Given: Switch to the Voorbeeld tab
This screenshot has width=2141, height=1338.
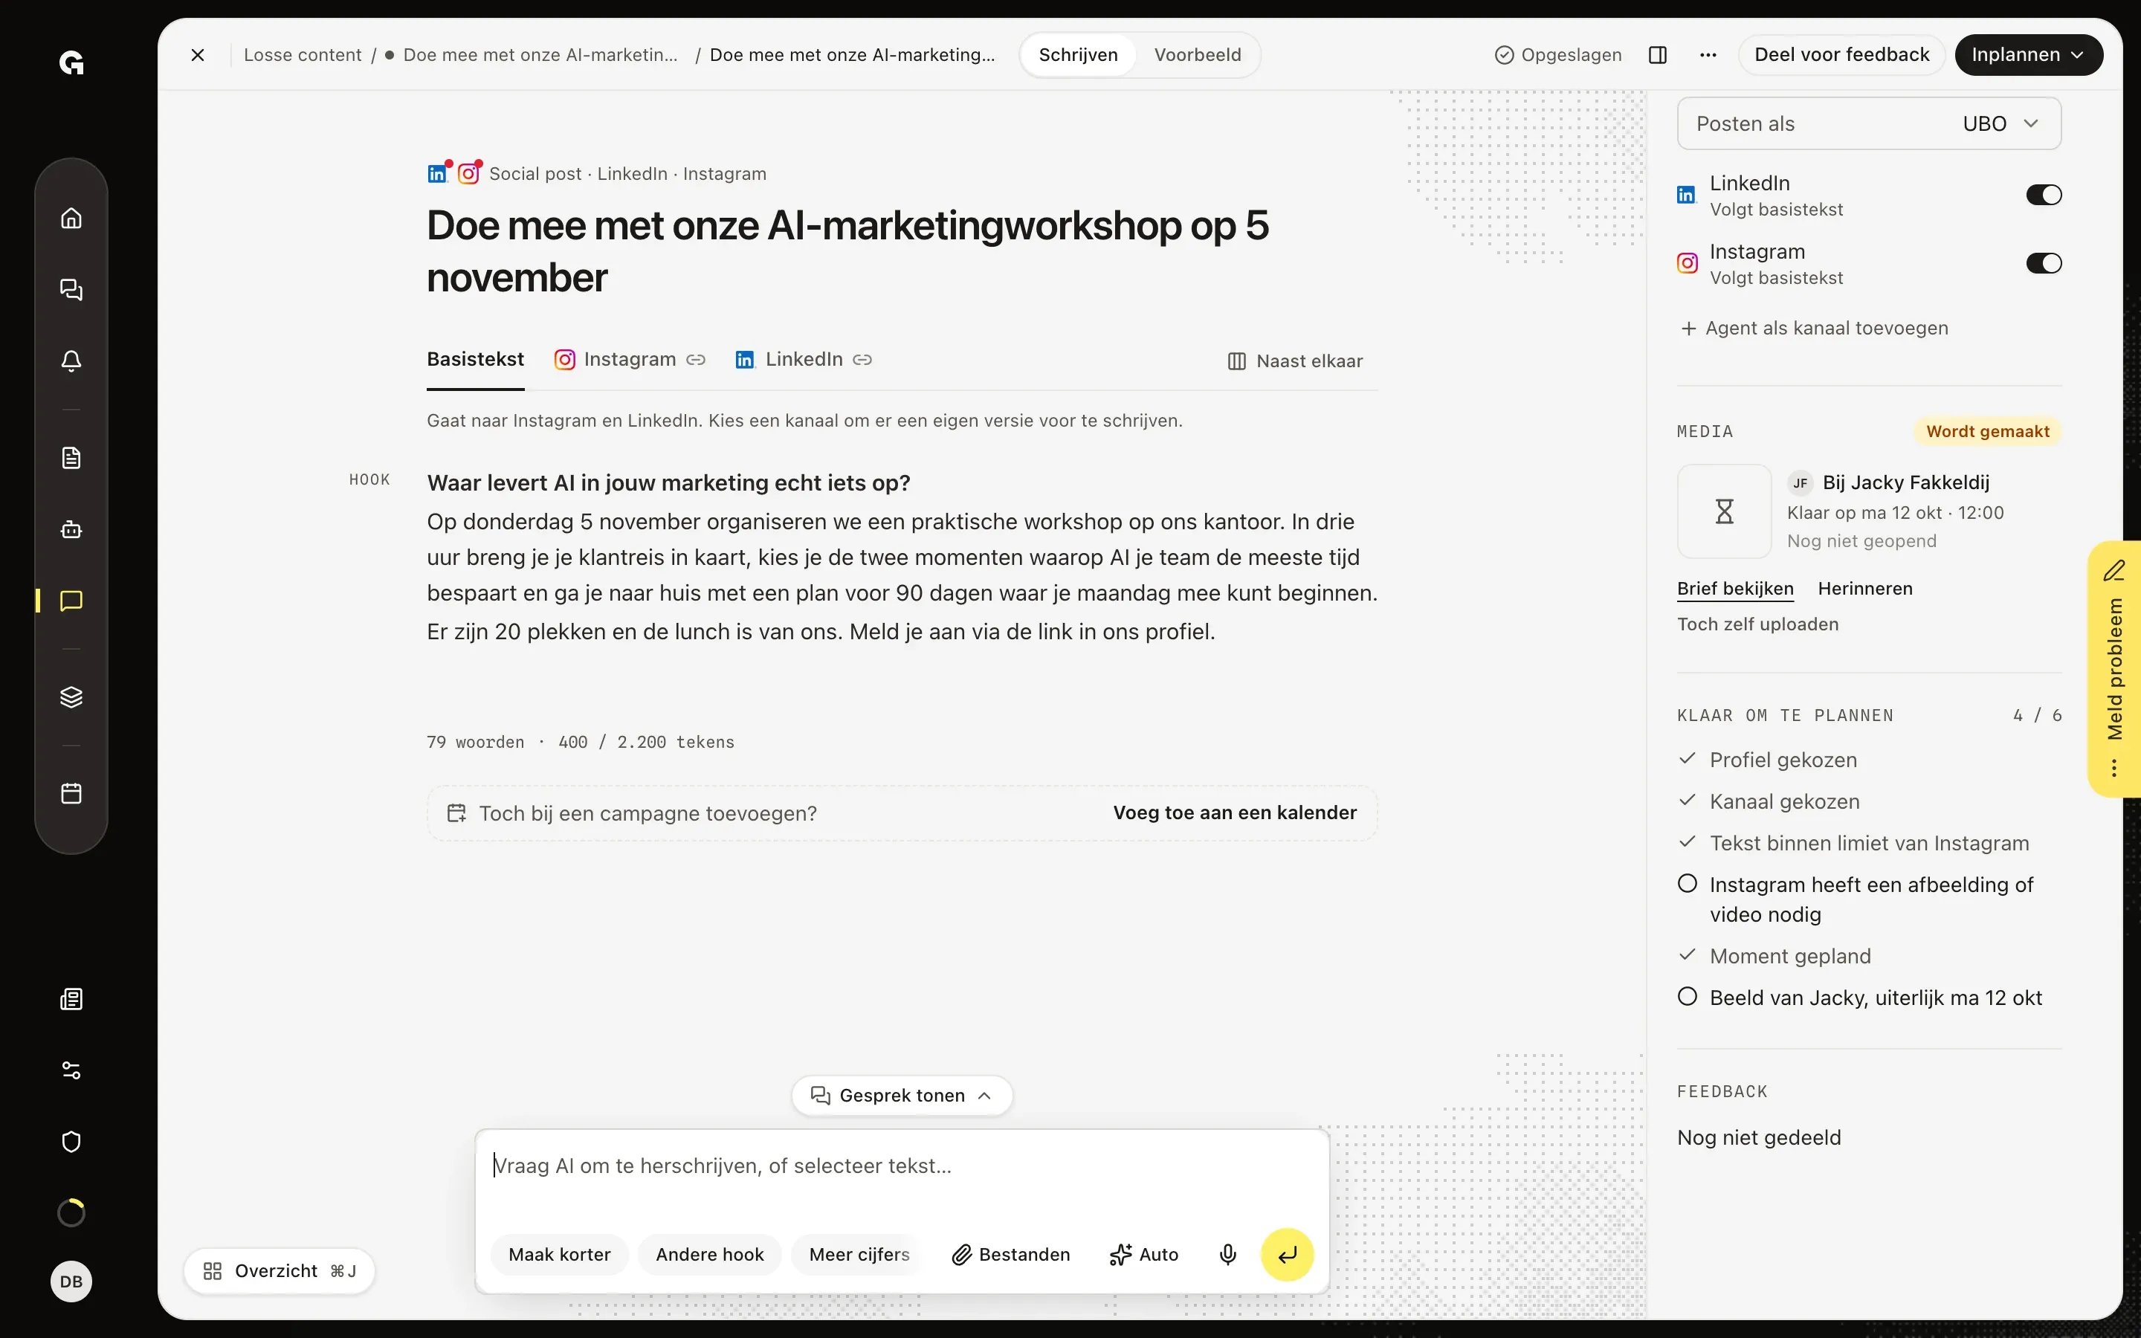Looking at the screenshot, I should [1197, 55].
